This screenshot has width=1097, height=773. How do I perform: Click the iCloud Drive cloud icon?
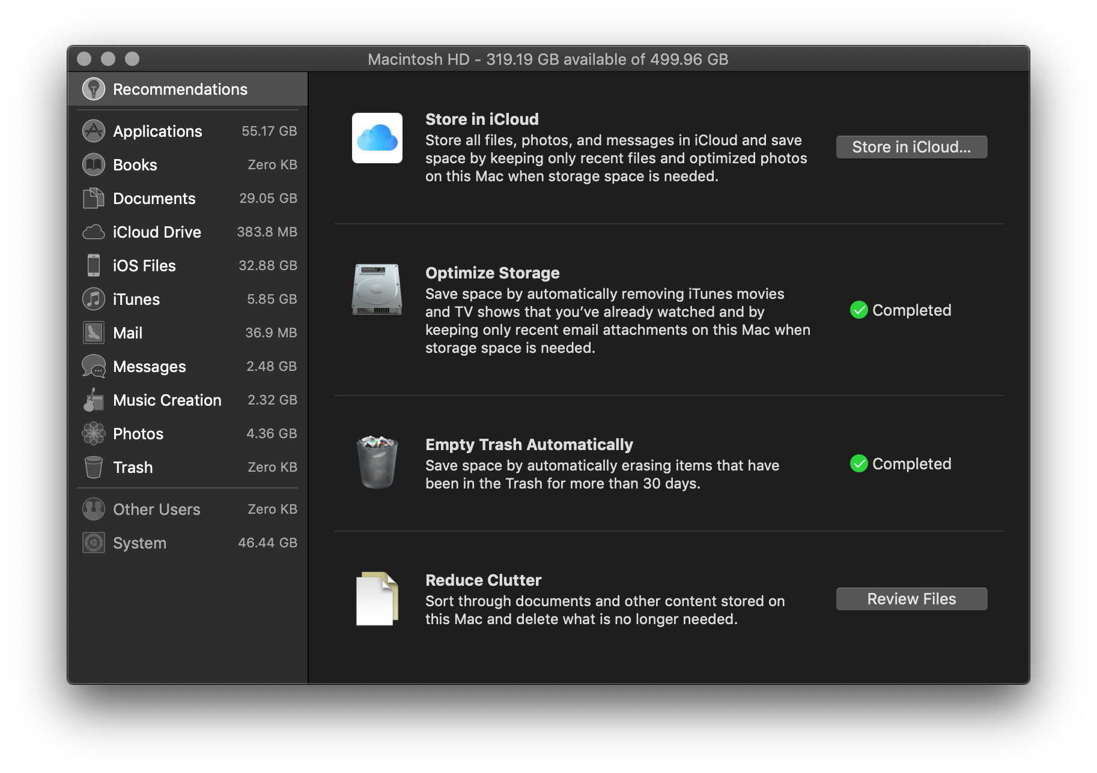(94, 232)
